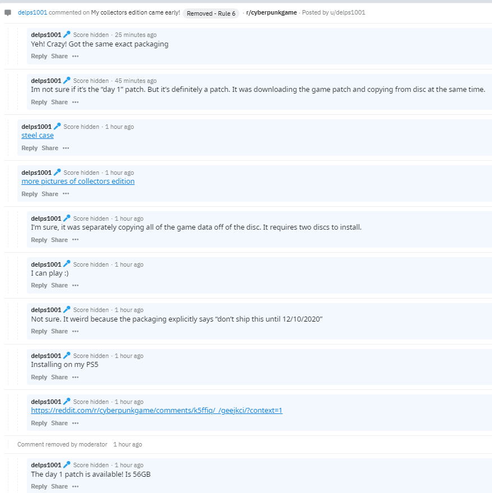The image size is (492, 493).
Task: Click the post title 'My collectors edition came early!'
Action: click(x=136, y=12)
